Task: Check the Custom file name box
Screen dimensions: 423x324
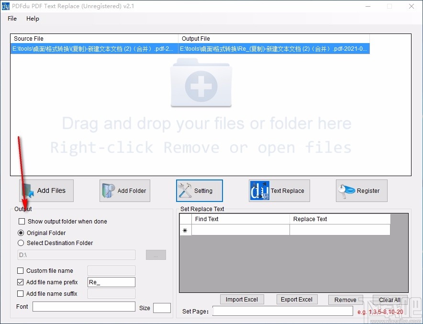Action: [x=20, y=270]
